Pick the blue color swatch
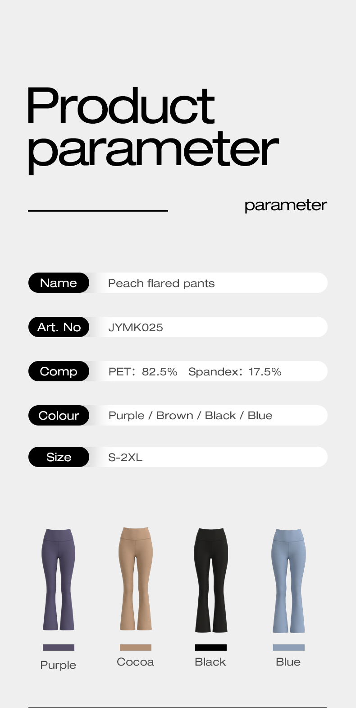This screenshot has height=708, width=356. pos(289,648)
